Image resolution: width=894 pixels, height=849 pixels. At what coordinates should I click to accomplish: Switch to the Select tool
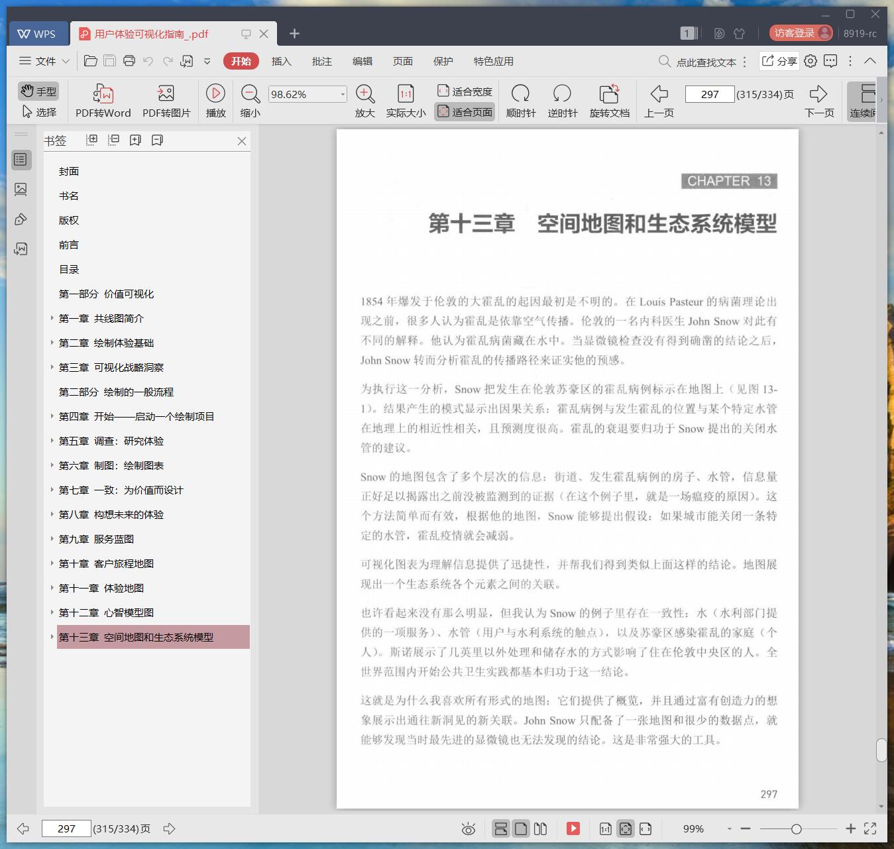click(x=39, y=112)
